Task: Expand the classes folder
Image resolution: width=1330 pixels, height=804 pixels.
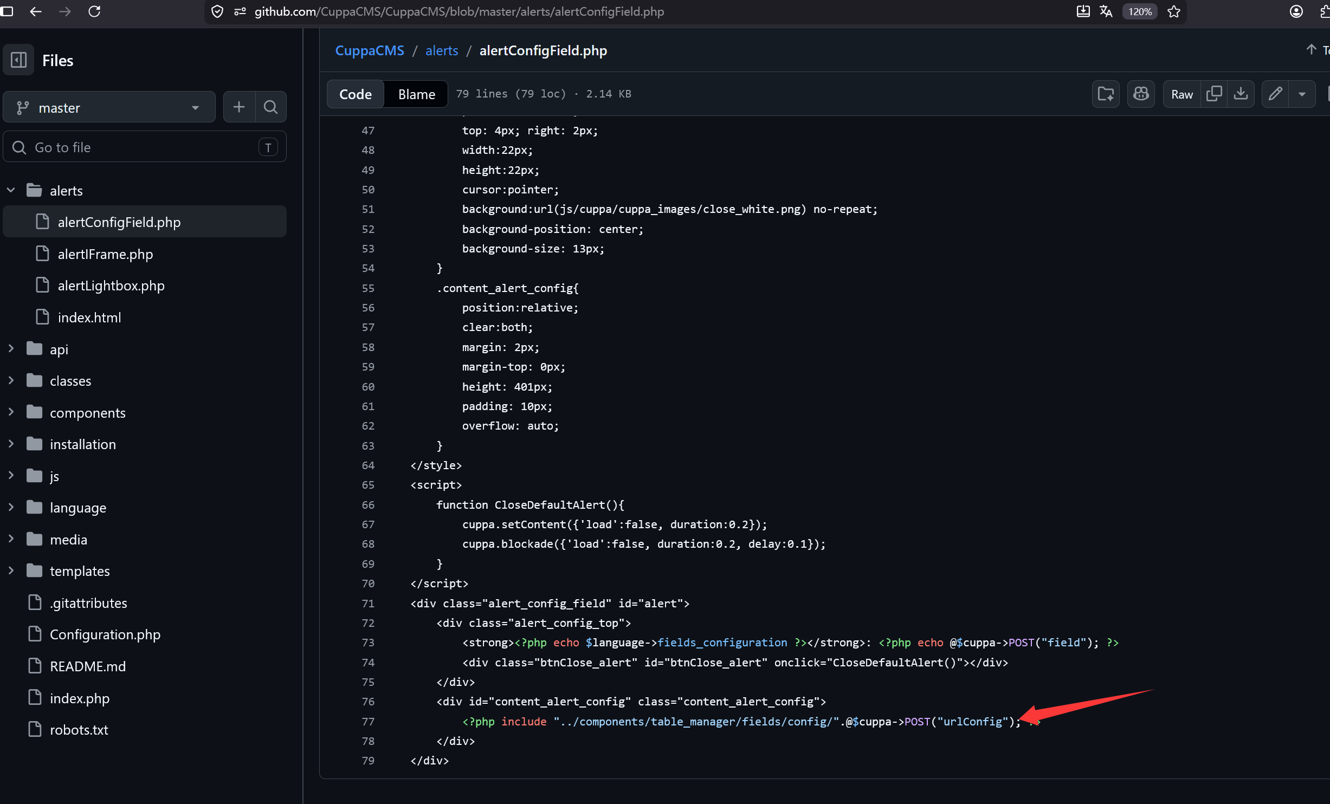Action: coord(11,380)
